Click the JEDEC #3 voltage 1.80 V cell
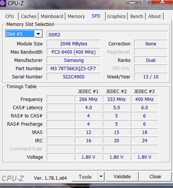The image size is (173, 188). (x=145, y=157)
